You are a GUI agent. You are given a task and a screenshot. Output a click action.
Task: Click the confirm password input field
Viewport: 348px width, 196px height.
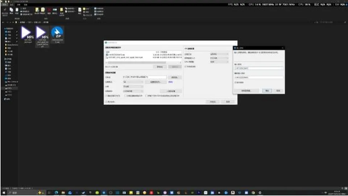(x=258, y=78)
